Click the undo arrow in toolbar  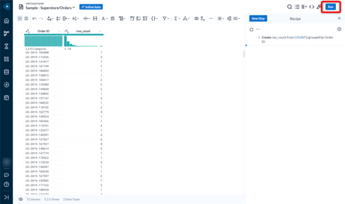(x=34, y=19)
